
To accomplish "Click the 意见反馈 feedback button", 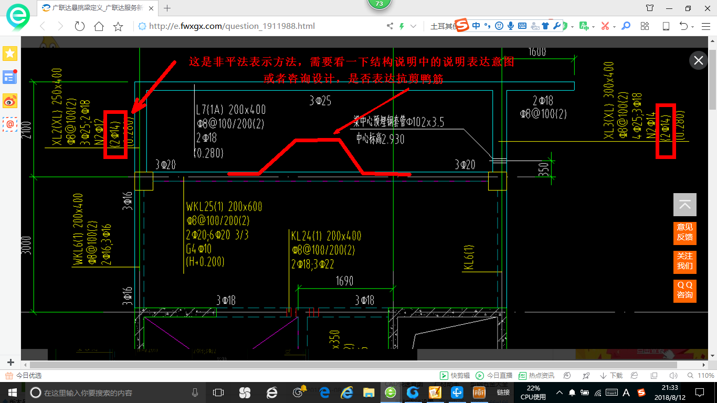I will point(685,232).
